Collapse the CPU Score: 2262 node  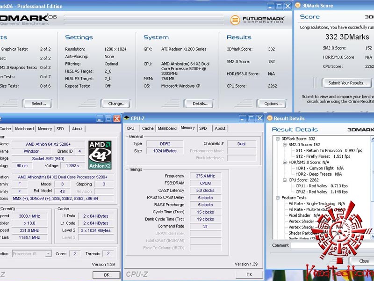285,180
